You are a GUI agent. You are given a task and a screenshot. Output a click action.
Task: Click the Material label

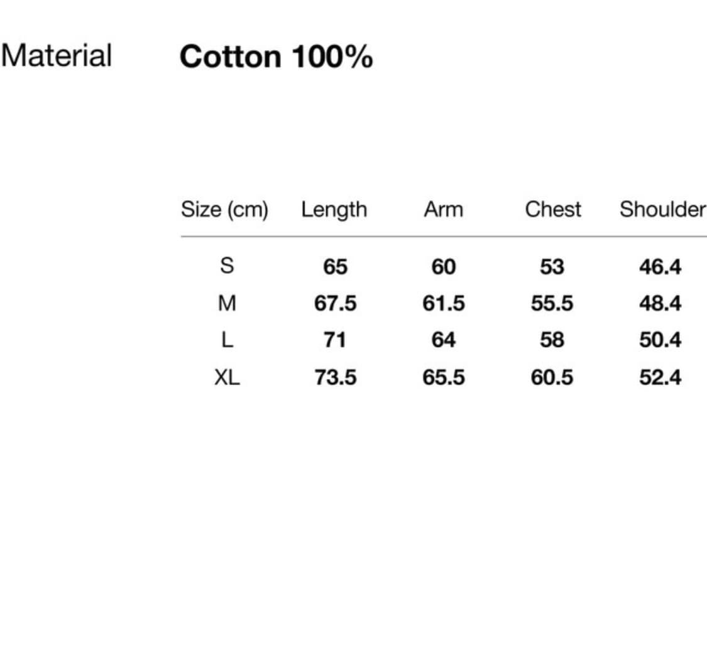click(57, 55)
